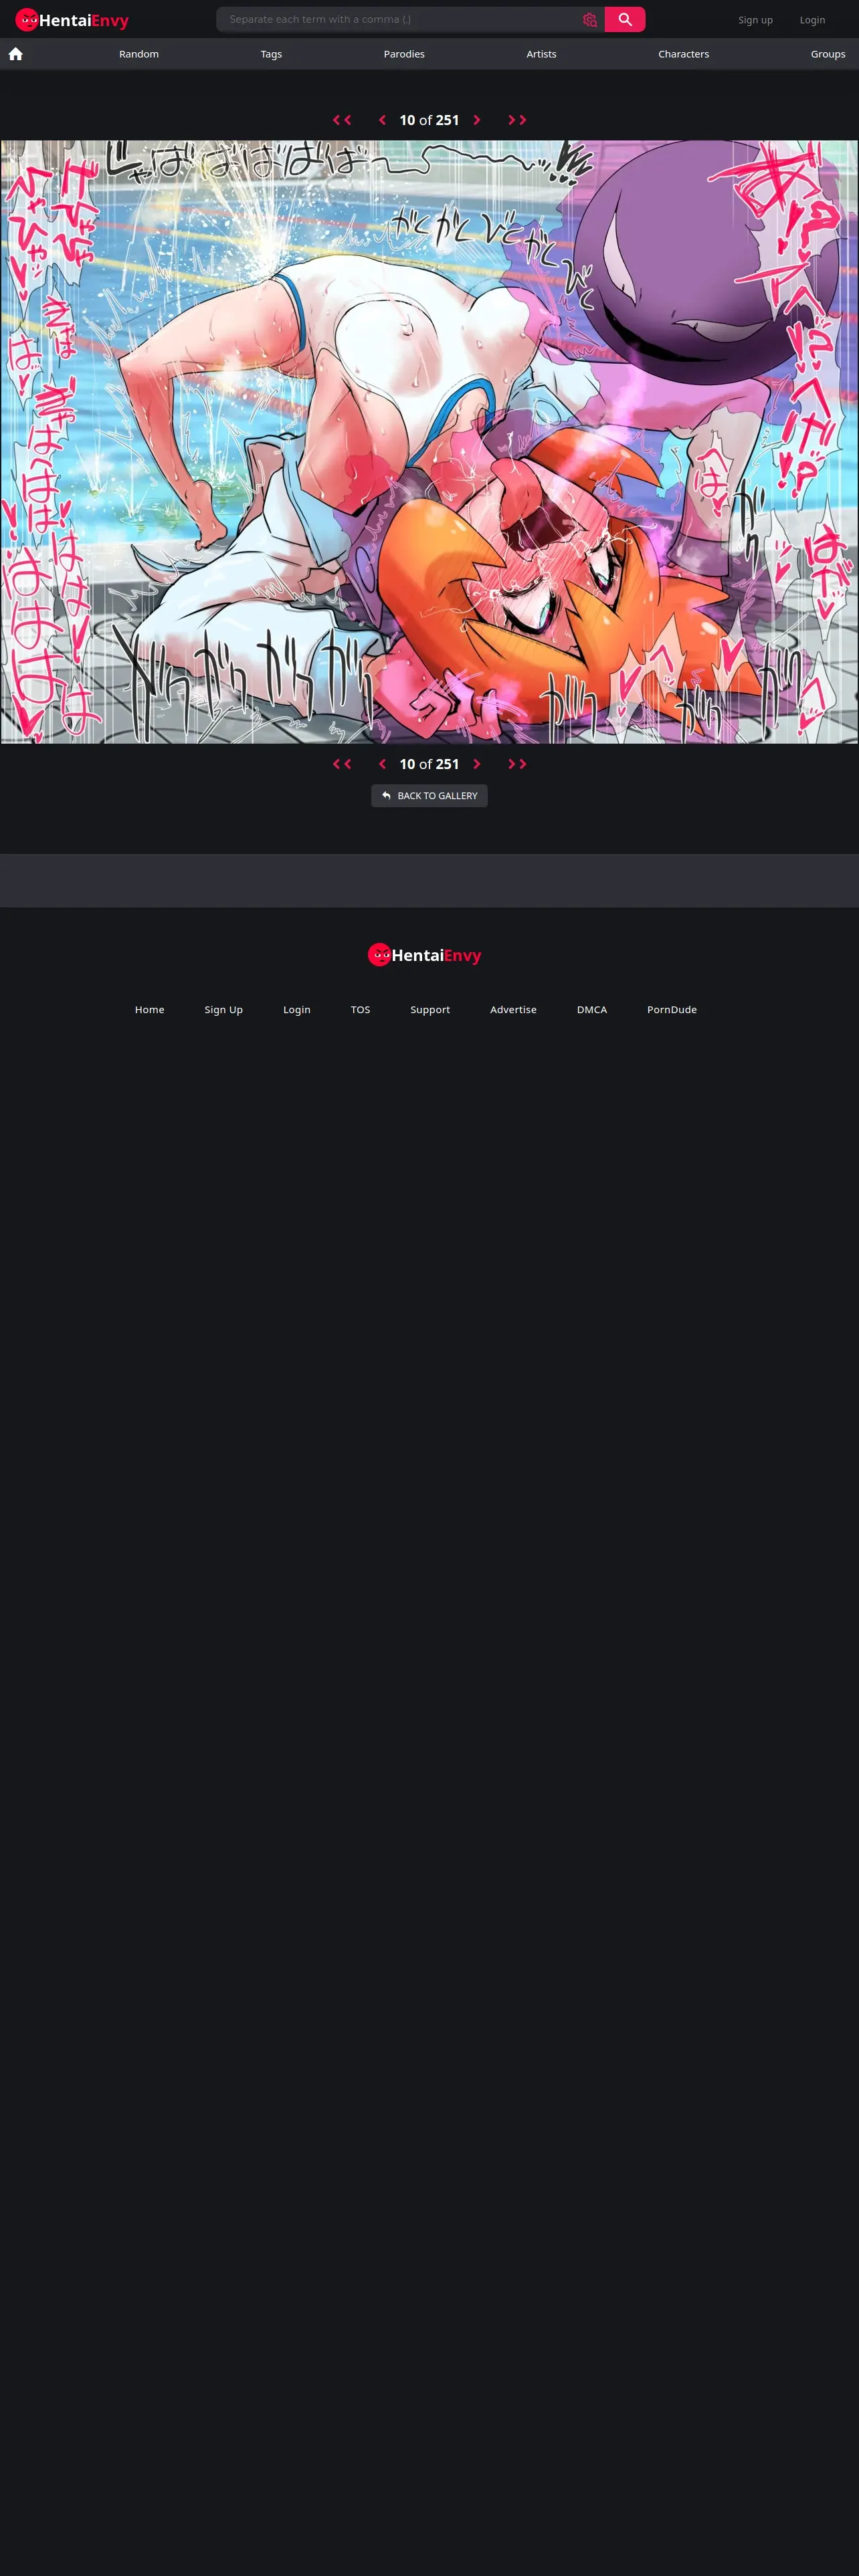Go to next page using top pagination
Screen dimensions: 859x2576
477,120
